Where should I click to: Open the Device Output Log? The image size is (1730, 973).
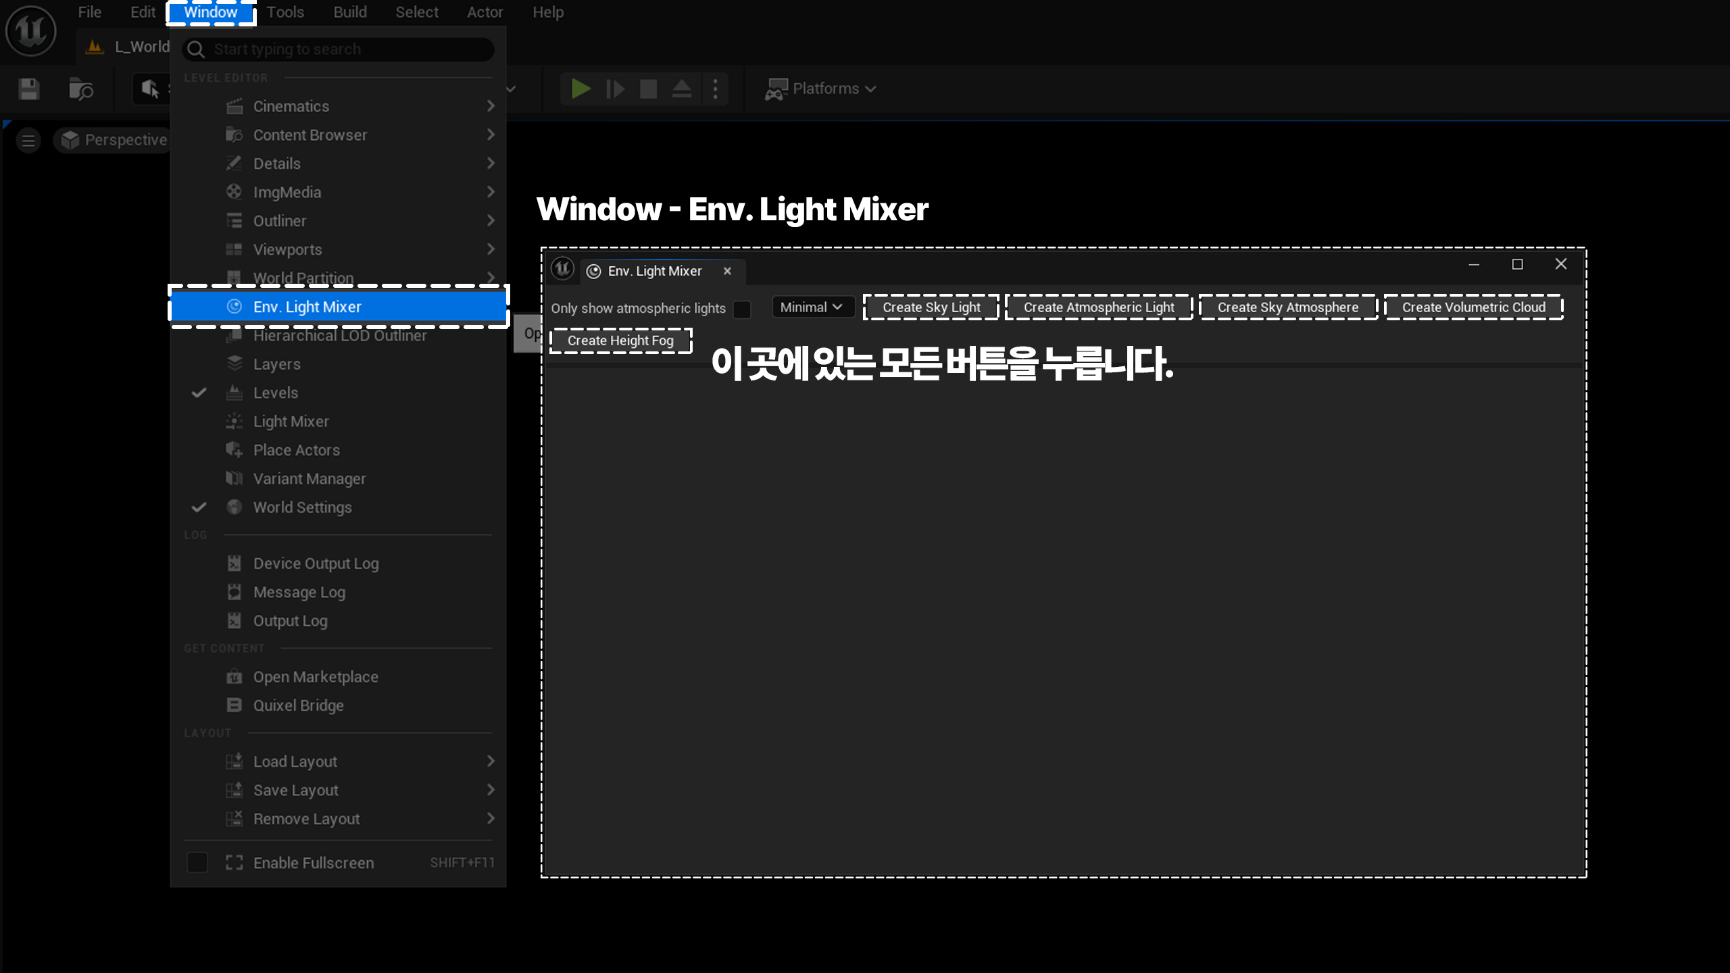[x=338, y=564]
